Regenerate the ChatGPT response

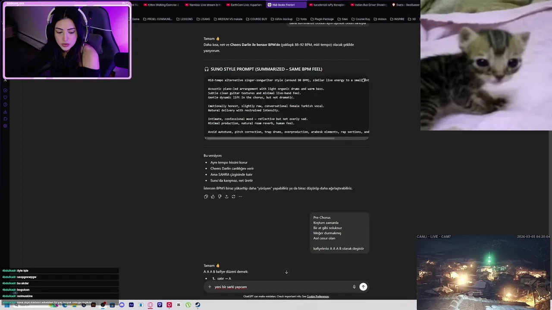(233, 197)
